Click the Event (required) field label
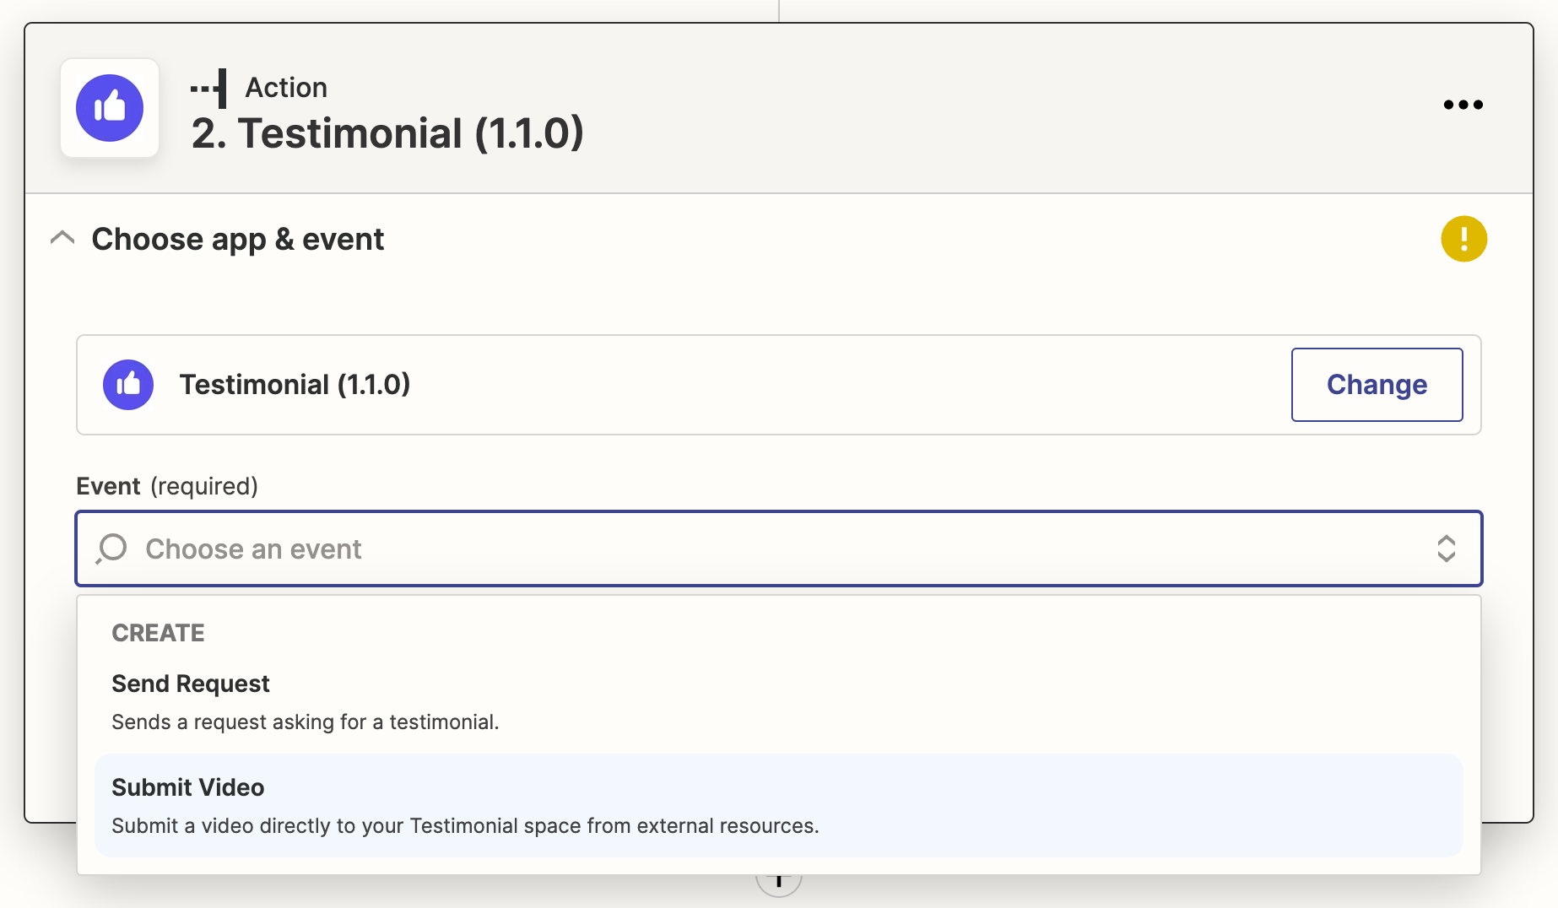Image resolution: width=1558 pixels, height=908 pixels. pyautogui.click(x=167, y=486)
